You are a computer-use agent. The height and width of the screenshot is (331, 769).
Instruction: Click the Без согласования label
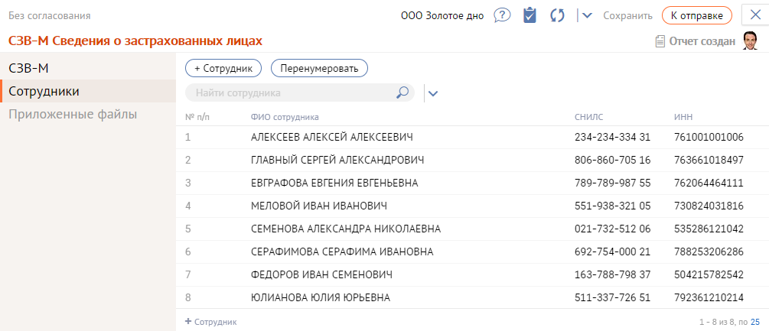coord(49,15)
